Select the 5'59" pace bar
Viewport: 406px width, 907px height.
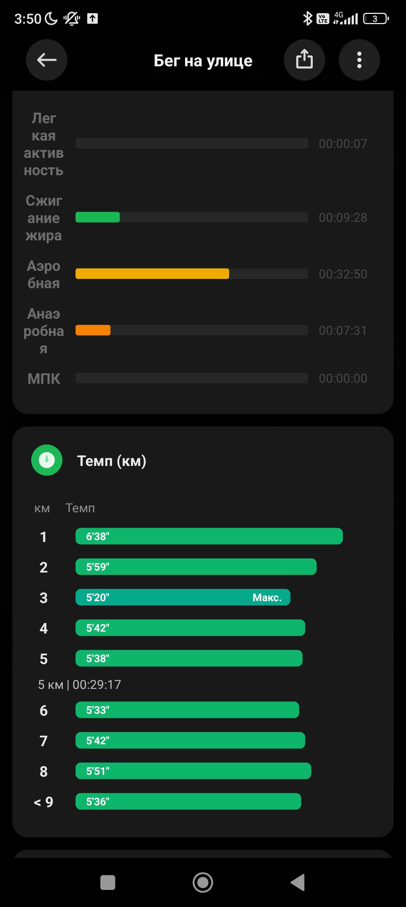[196, 567]
